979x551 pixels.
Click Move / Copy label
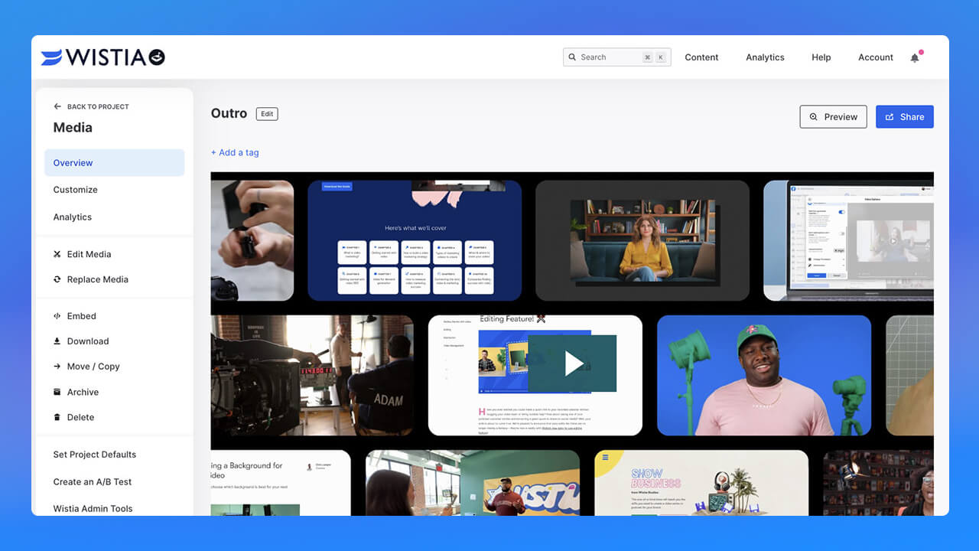(x=93, y=367)
